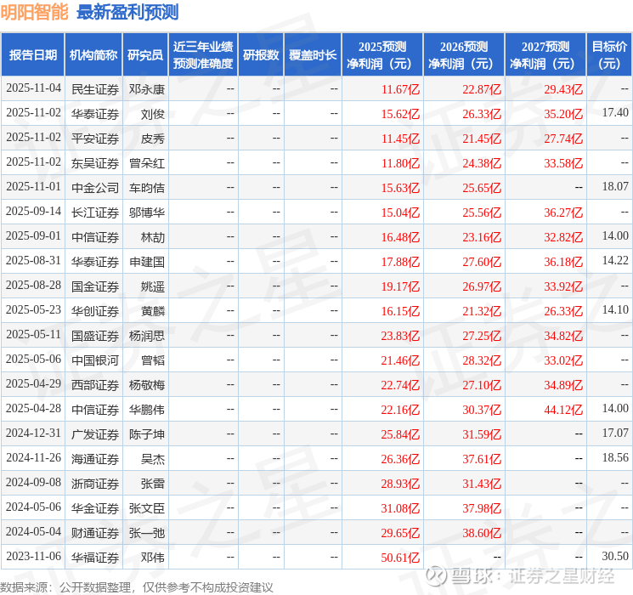Select date cell 2023-11-06
633x595 pixels.
click(x=33, y=556)
